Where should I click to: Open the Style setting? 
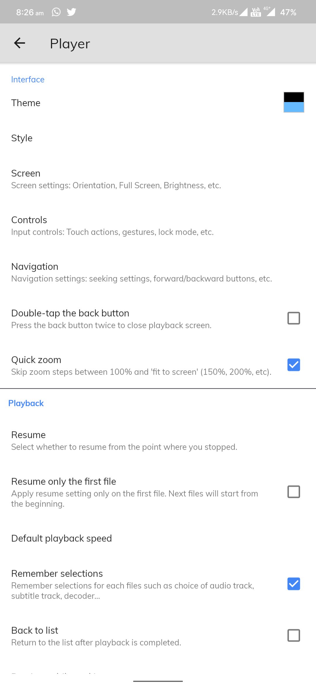(x=158, y=138)
